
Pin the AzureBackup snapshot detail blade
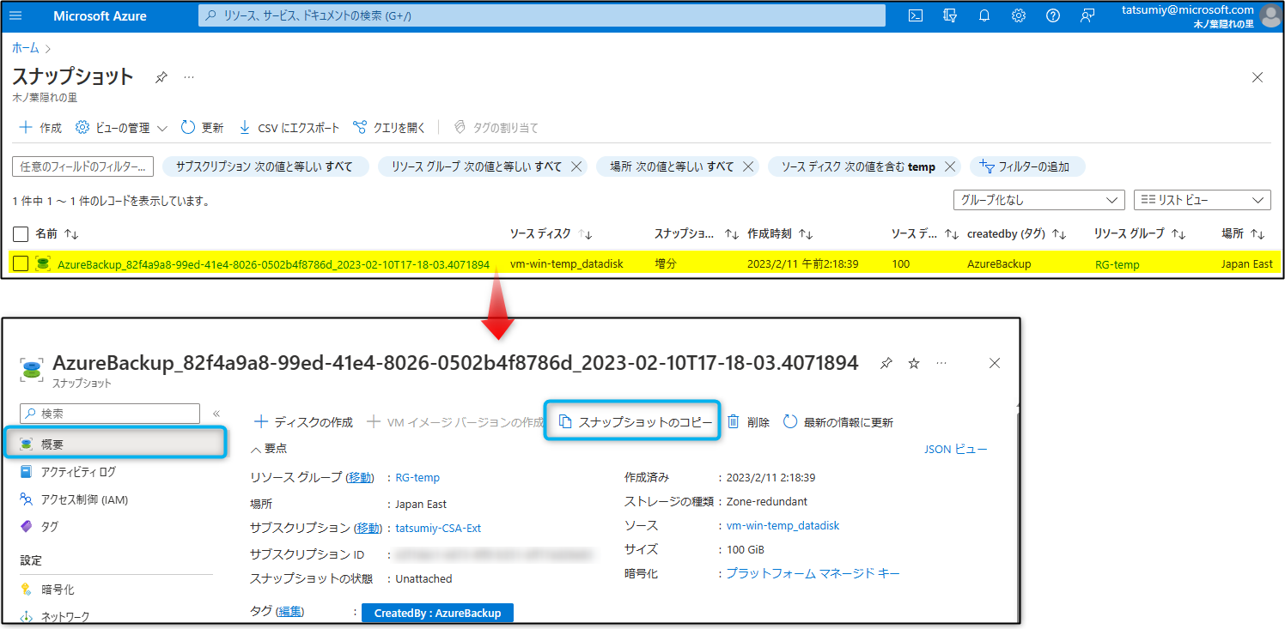pyautogui.click(x=886, y=363)
